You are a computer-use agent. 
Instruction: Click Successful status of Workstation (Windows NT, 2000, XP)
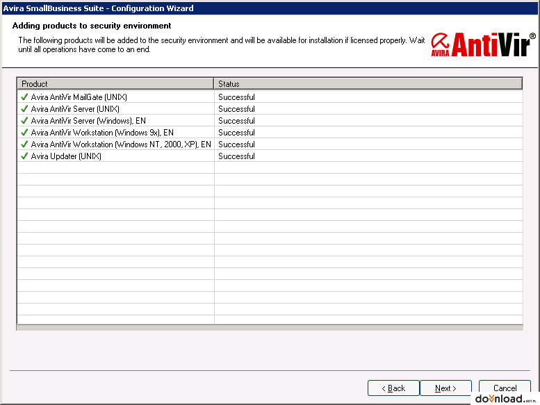click(x=236, y=144)
